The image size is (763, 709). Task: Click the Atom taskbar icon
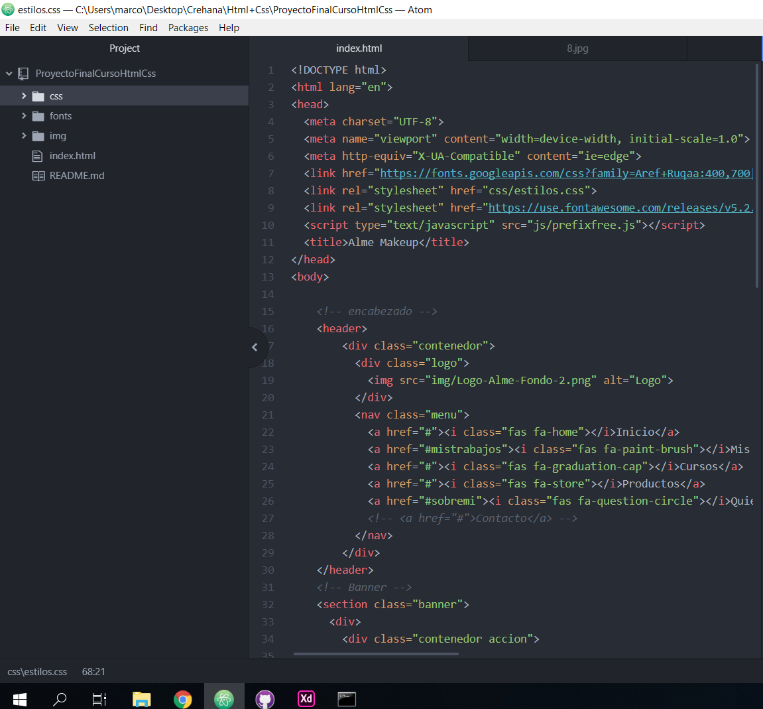tap(224, 700)
